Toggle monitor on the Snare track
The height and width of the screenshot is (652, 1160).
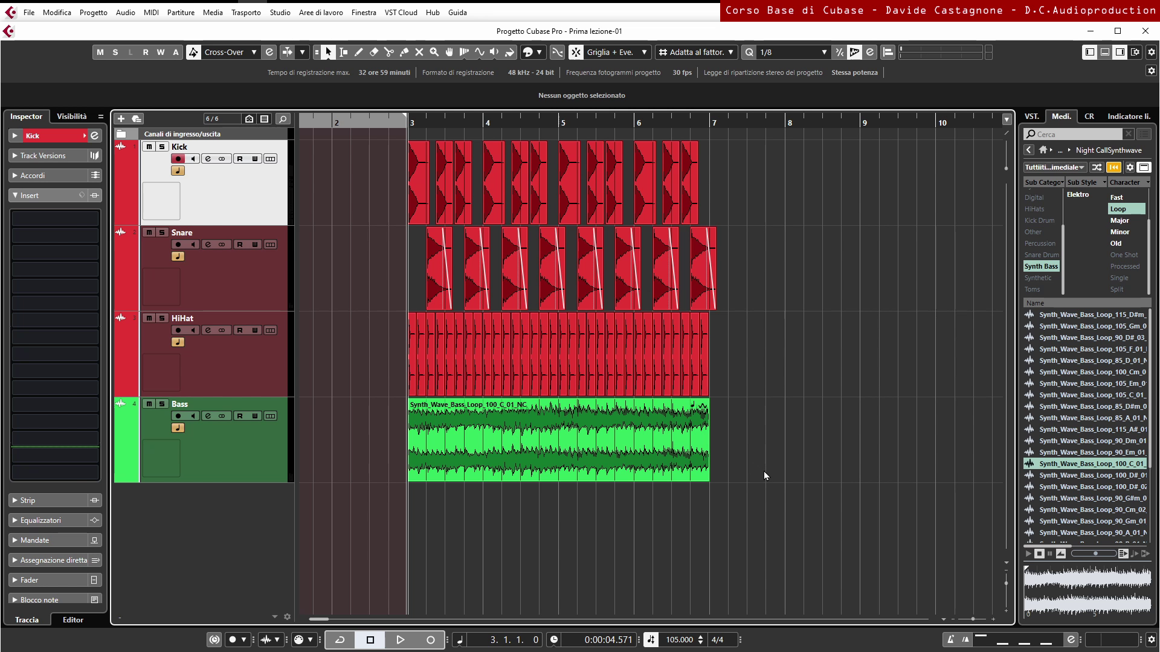pos(193,245)
